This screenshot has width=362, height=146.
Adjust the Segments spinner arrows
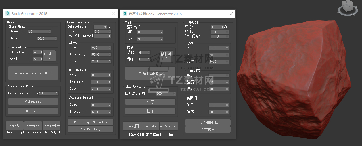pyautogui.click(x=49, y=31)
